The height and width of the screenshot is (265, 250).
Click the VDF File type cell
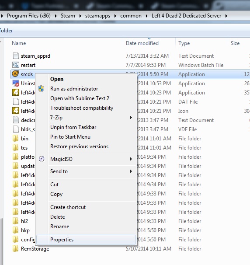(187, 129)
